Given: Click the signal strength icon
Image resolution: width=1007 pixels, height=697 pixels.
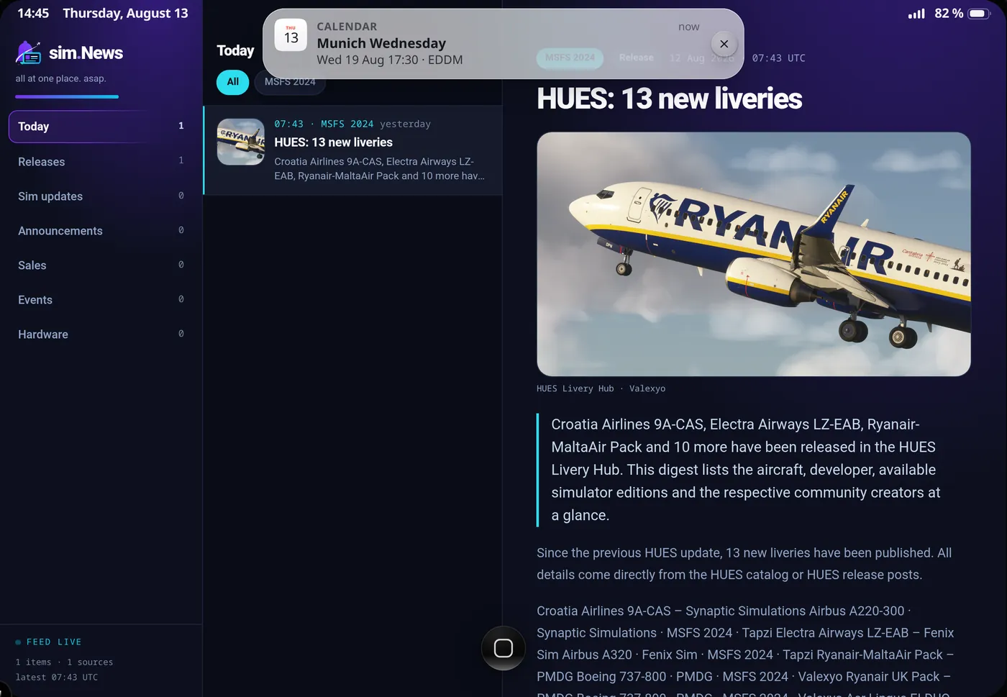Looking at the screenshot, I should pos(916,14).
